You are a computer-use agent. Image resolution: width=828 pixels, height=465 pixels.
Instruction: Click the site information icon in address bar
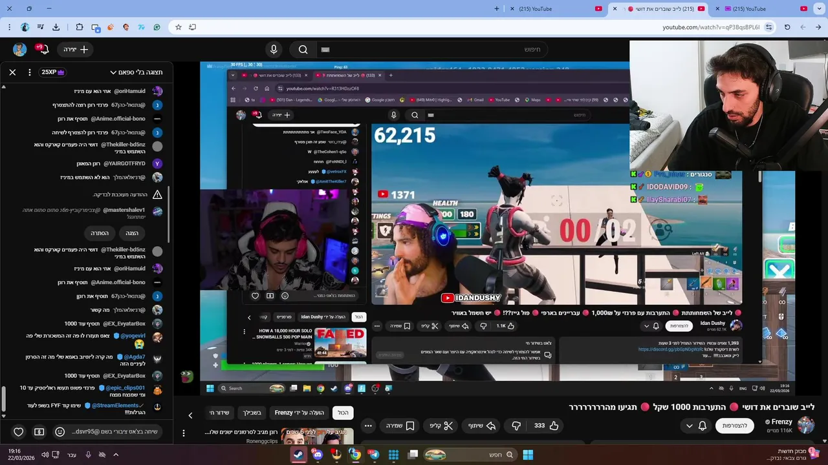point(768,27)
